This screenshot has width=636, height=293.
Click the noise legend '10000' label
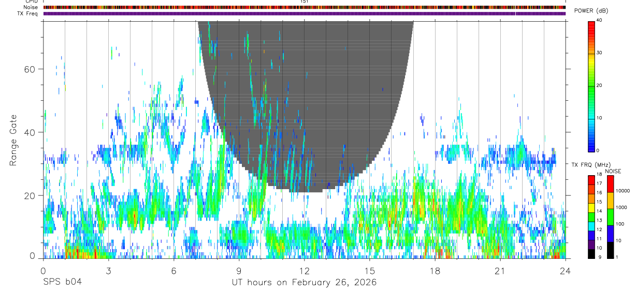pos(624,191)
